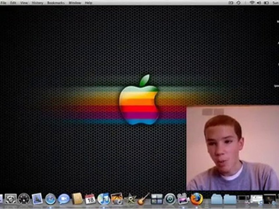Screen dimensions: 279x209
Task: Open gray square-framed icon left of Dashboard
Action: click(x=11, y=199)
